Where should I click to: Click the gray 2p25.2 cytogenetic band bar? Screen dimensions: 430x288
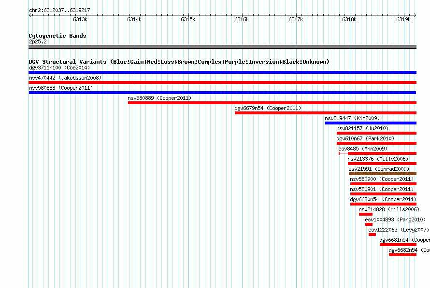(x=222, y=47)
